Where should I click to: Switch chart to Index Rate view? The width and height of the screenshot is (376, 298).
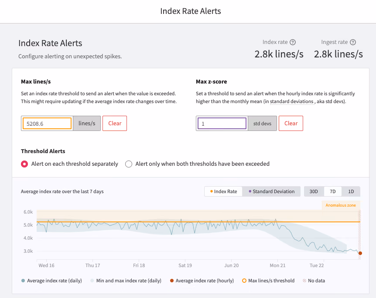point(223,191)
